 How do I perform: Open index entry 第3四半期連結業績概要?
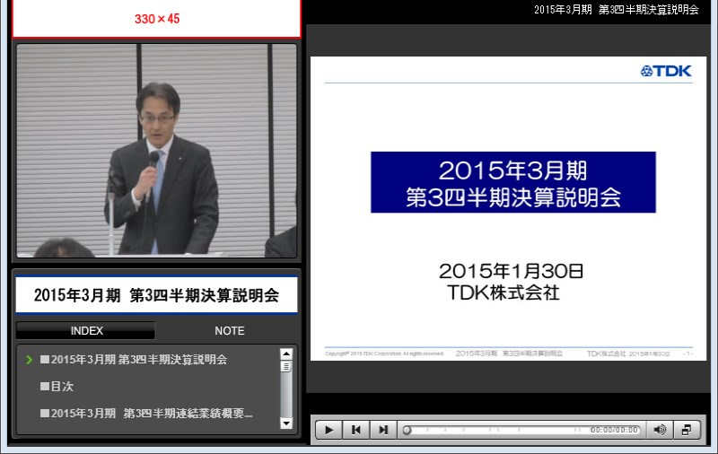coord(146,414)
